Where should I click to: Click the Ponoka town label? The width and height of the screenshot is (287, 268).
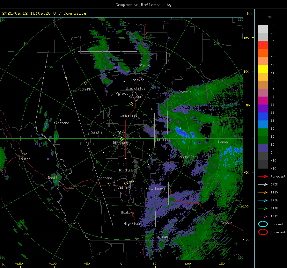coord(145,66)
